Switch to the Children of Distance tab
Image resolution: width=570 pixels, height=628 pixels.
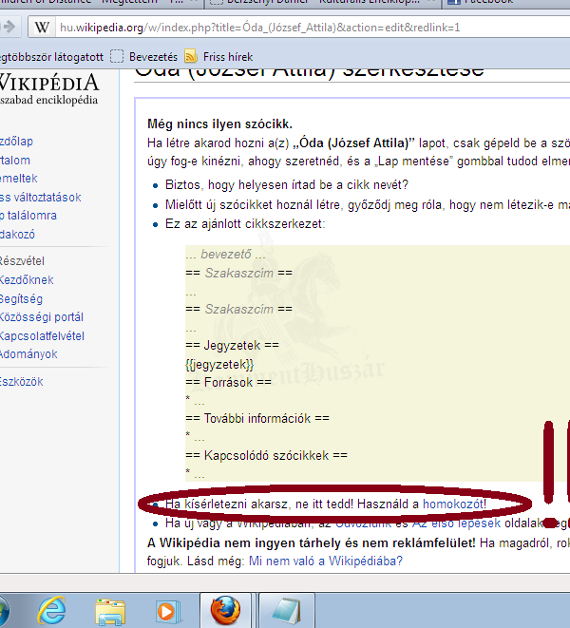tap(100, 3)
